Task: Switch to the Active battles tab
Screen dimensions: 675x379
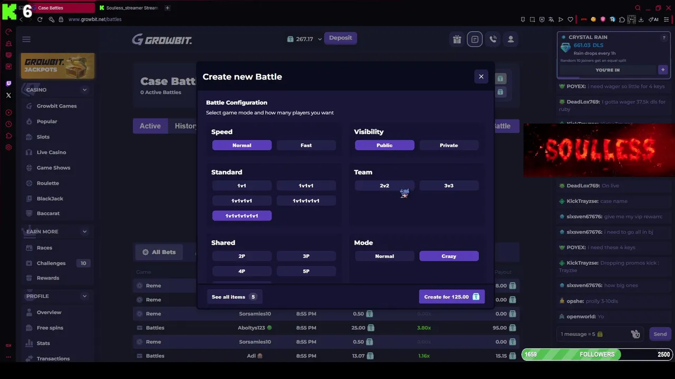Action: 150,126
